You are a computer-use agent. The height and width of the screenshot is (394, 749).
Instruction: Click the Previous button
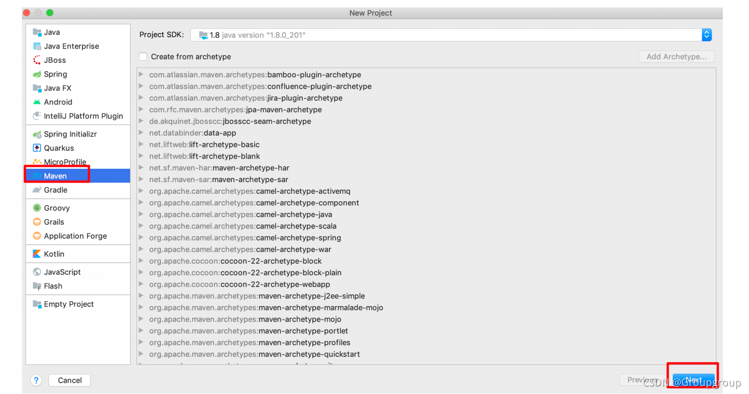pos(642,380)
